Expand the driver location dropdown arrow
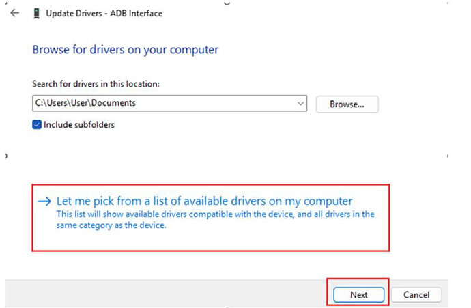This screenshot has width=471, height=308. tap(300, 103)
